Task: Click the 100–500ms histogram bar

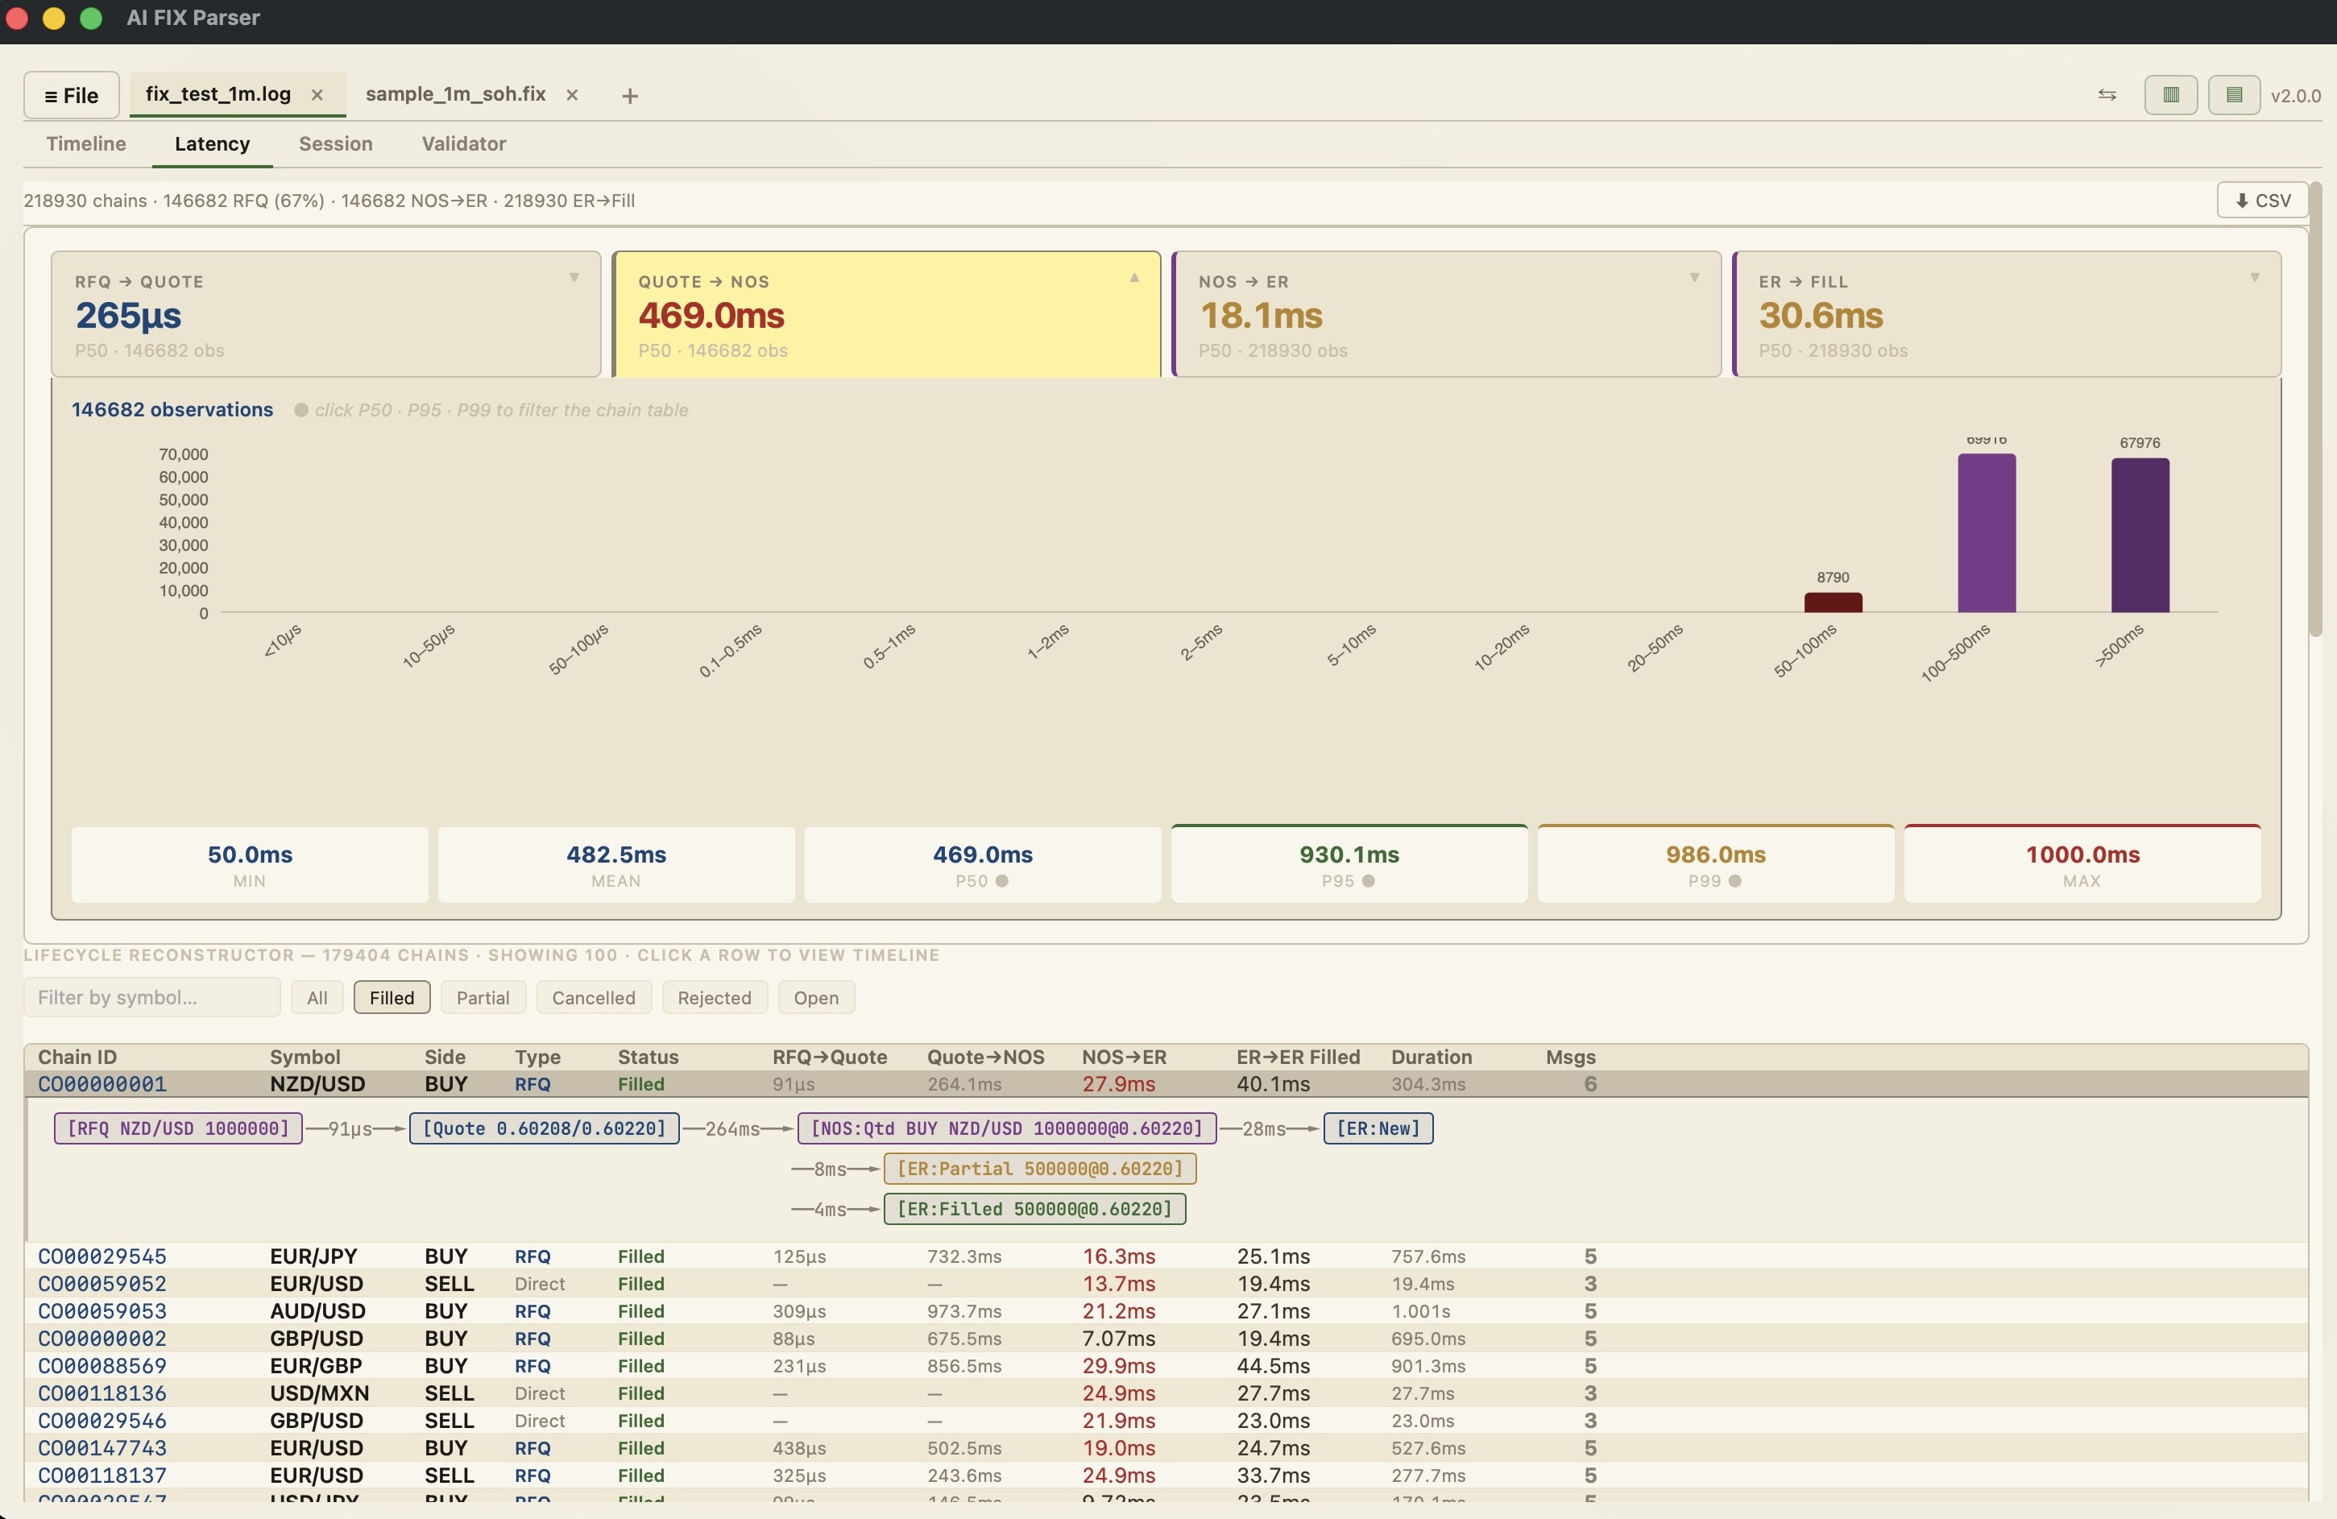Action: click(x=1987, y=533)
